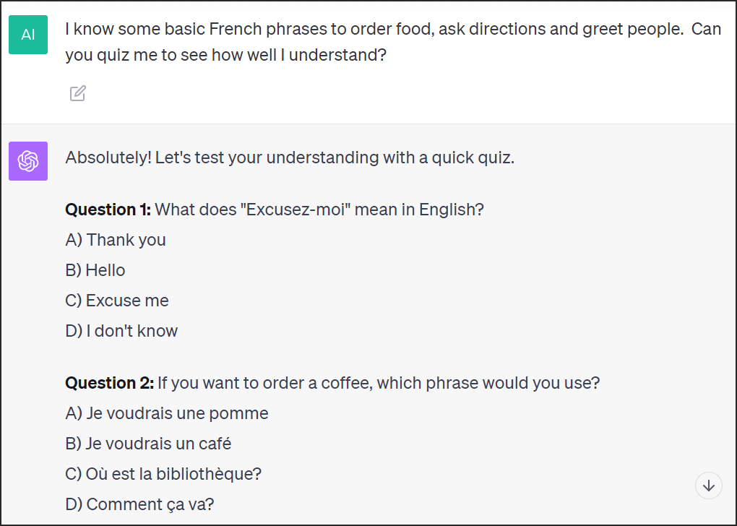Select answer 'D) I don't know'
Viewport: 737px width, 526px height.
[121, 331]
